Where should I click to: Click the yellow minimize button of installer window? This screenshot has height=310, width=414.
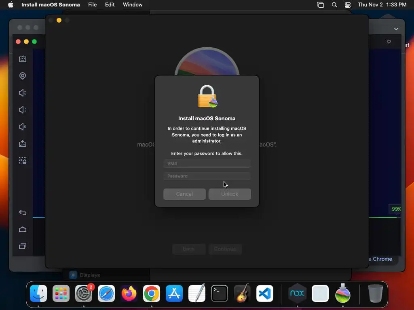pyautogui.click(x=59, y=20)
